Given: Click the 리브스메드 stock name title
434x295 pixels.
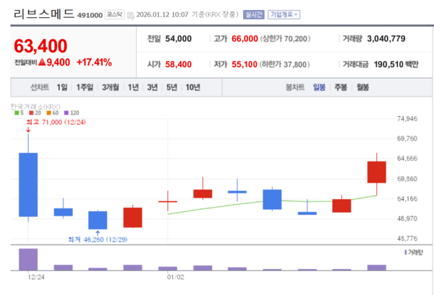Looking at the screenshot, I should click(43, 14).
